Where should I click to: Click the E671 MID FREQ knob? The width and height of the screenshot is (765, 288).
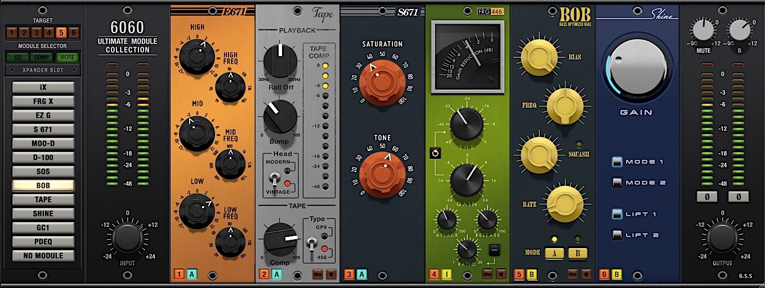coord(230,164)
